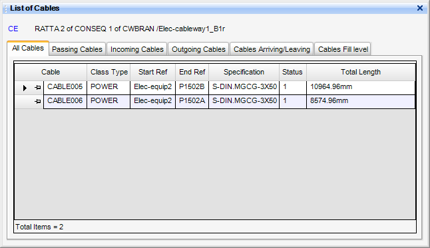Show the Cables Arriving/Leaving tab
The image size is (430, 248).
pos(272,49)
